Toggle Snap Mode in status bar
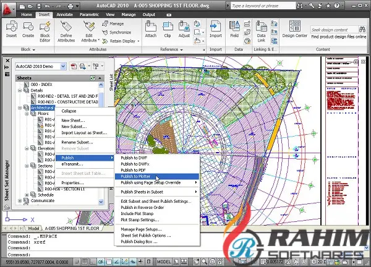 point(77,262)
